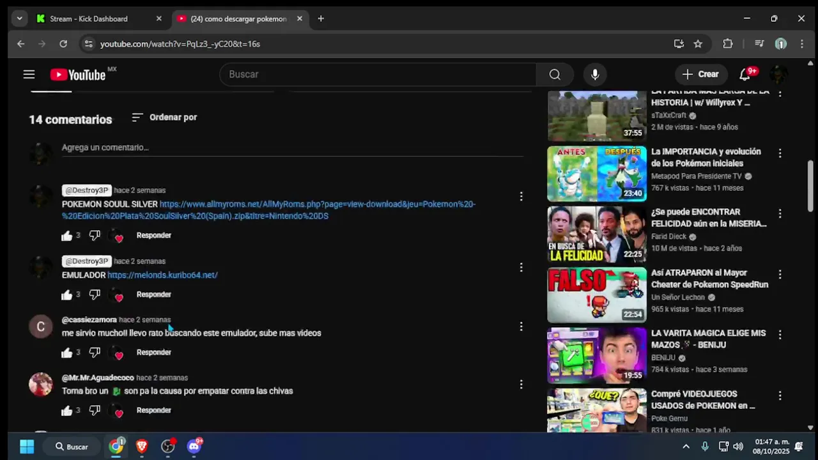Image resolution: width=818 pixels, height=460 pixels.
Task: Click the Crear button
Action: pos(700,74)
